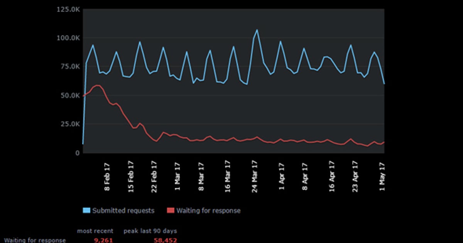Select the peak last 90 days column header
Image resolution: width=463 pixels, height=243 pixels.
tap(150, 231)
